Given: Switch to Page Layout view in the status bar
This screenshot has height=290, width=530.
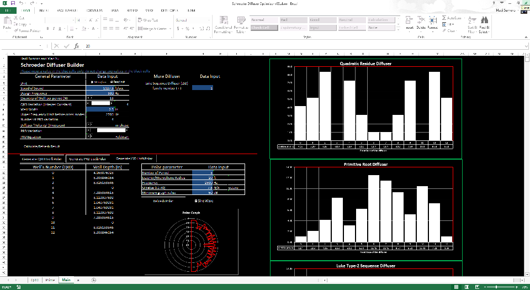Looking at the screenshot, I should pyautogui.click(x=467, y=287).
